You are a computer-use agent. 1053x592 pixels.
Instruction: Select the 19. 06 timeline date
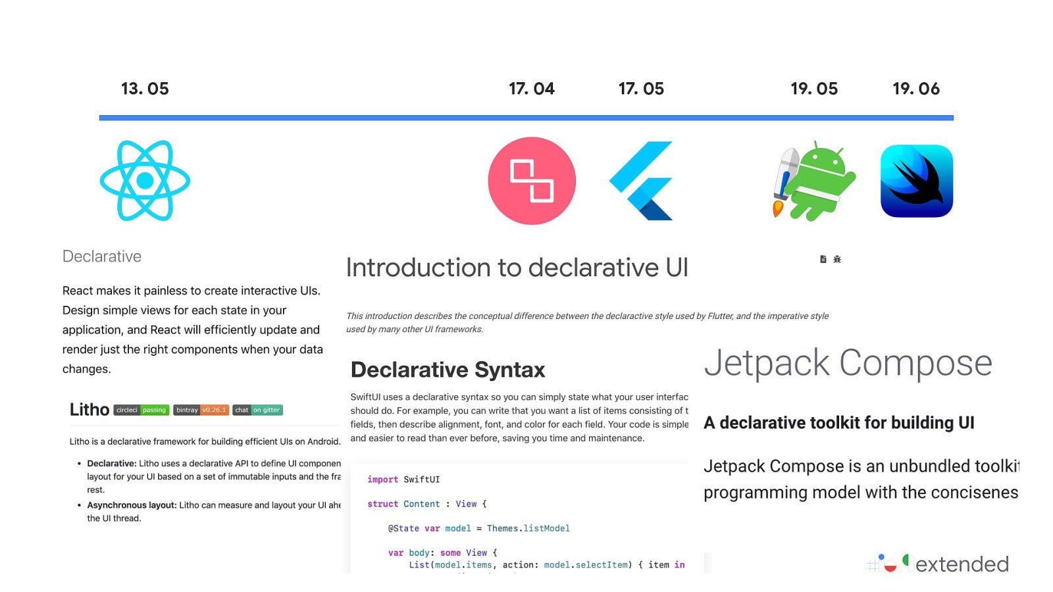coord(916,89)
